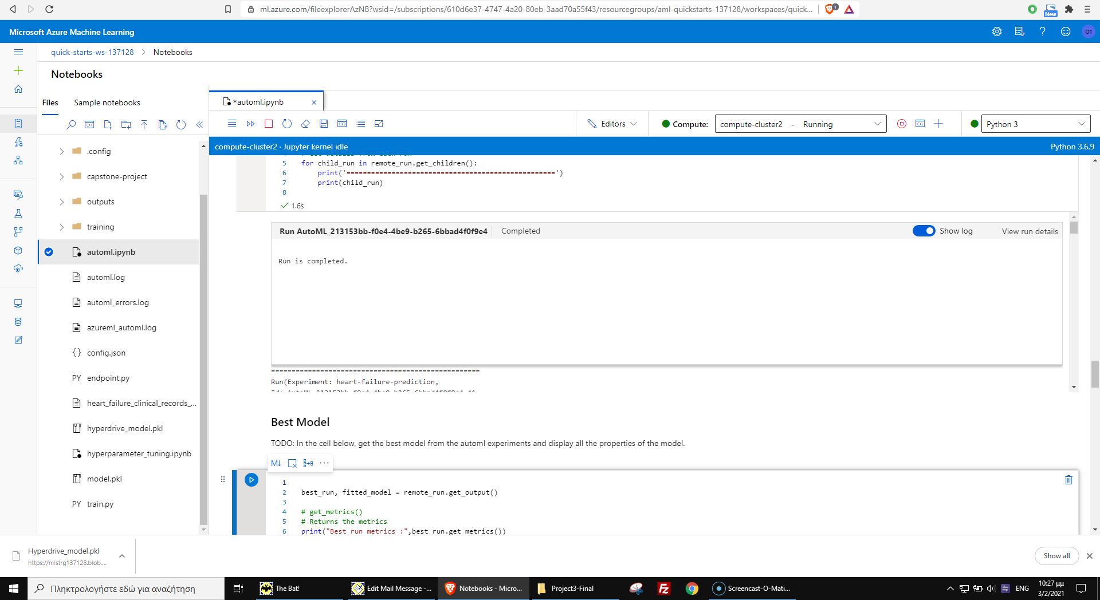The height and width of the screenshot is (600, 1100).
Task: Click the file tree vertical scrollbar
Action: click(203, 359)
